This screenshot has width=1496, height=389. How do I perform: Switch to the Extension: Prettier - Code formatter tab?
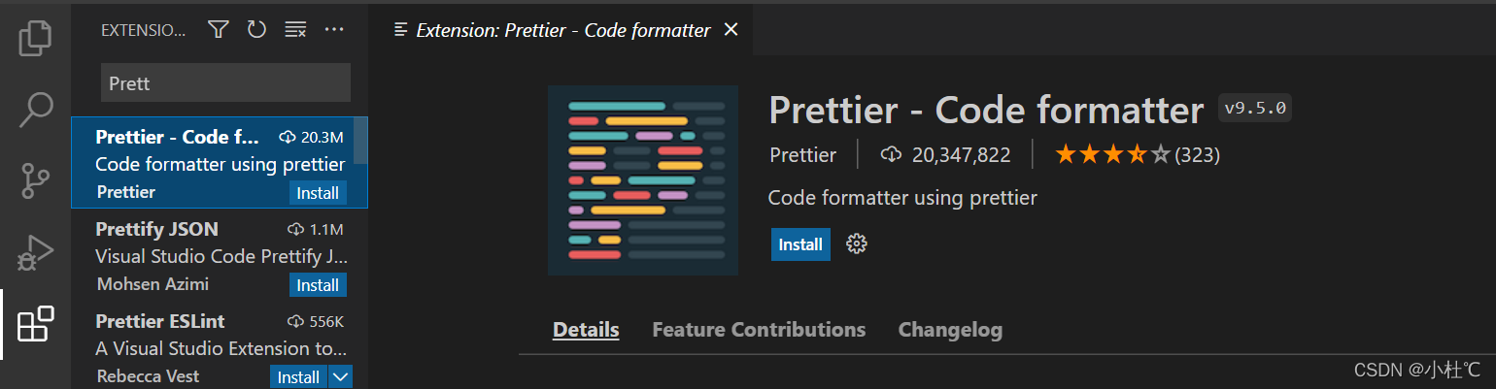562,30
